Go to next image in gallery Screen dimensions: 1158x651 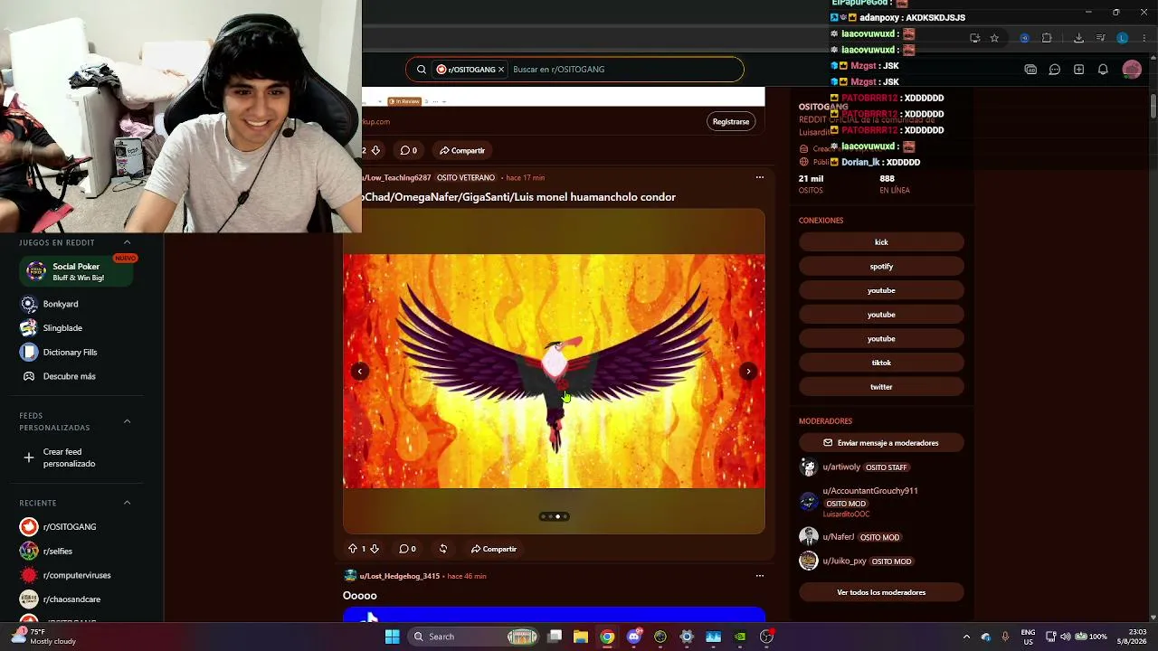click(748, 372)
